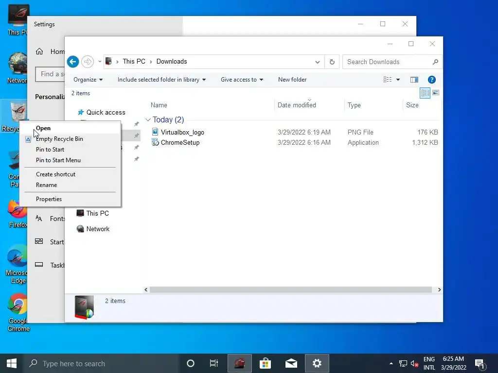
Task: Click the Forward arrow in Explorer
Action: tap(88, 62)
